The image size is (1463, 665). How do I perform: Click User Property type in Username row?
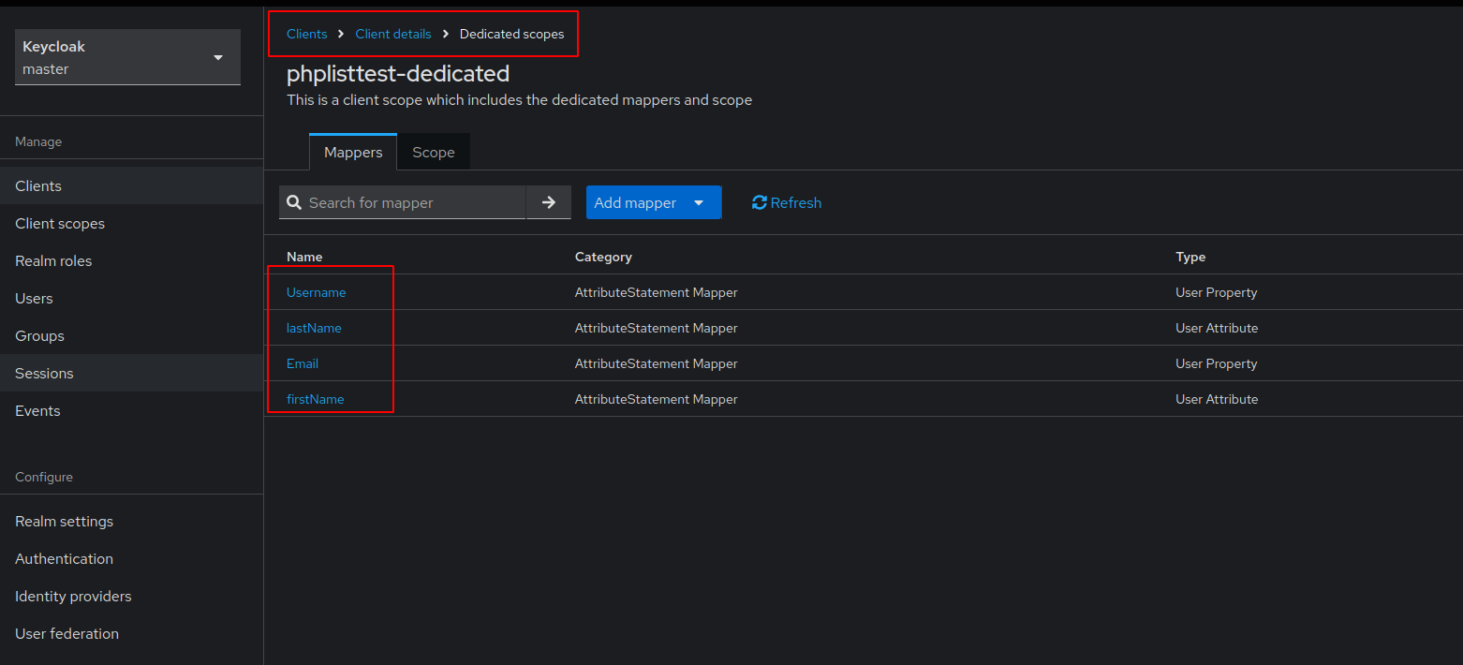[1217, 292]
